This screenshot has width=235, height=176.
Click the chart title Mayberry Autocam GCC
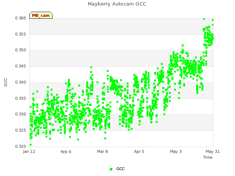point(117,4)
